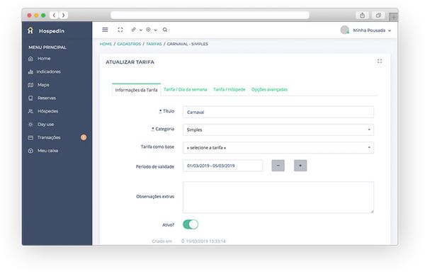
Task: Select the Informações da Tarifa tab
Action: click(x=136, y=90)
